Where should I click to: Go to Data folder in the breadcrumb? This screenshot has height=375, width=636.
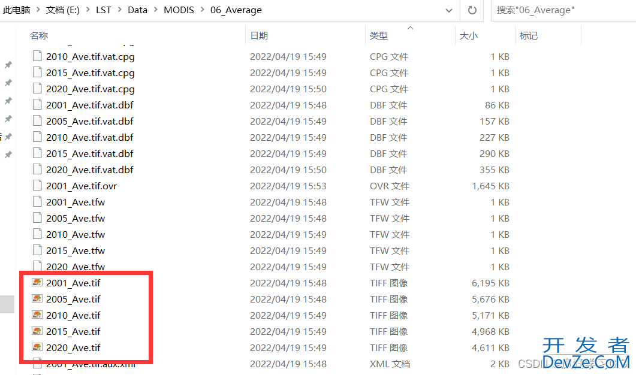(137, 10)
